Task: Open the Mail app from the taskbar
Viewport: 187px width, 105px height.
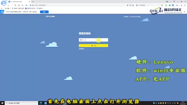Action: point(46,103)
